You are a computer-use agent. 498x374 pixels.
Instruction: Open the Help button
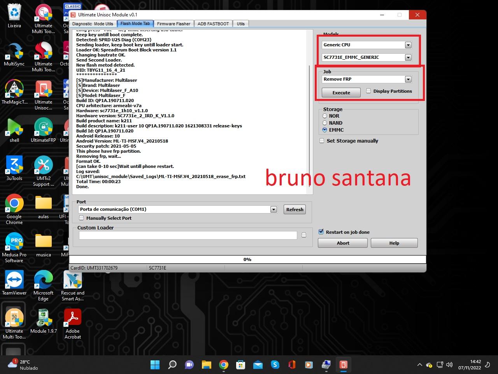point(394,243)
